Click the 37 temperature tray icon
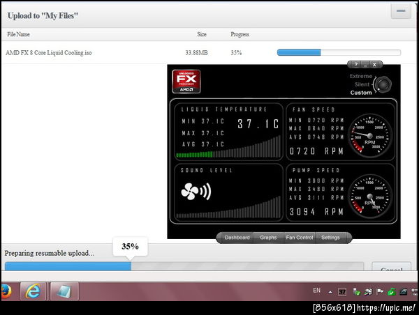The image size is (419, 315). (342, 292)
